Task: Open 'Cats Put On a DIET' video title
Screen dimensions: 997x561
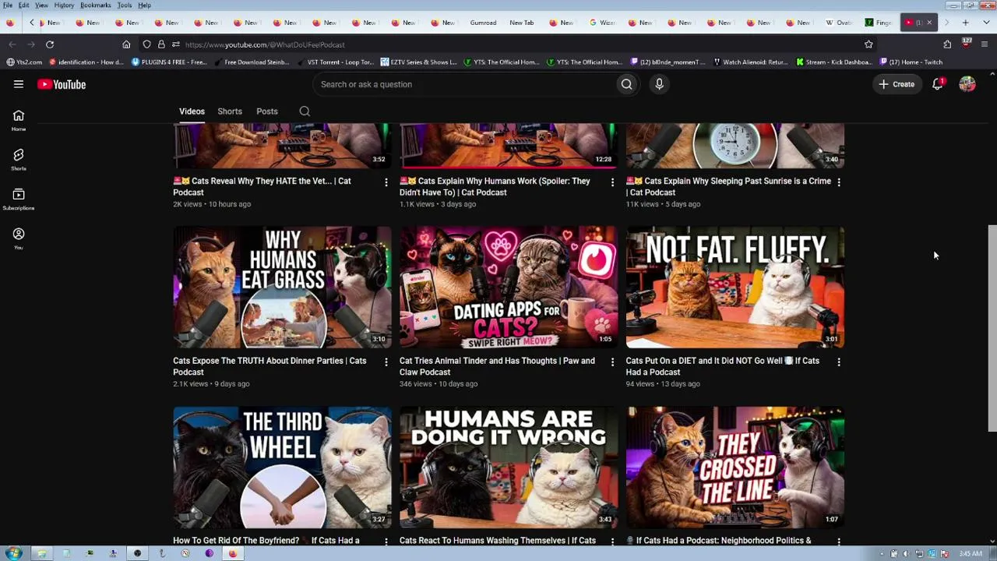Action: (x=723, y=366)
